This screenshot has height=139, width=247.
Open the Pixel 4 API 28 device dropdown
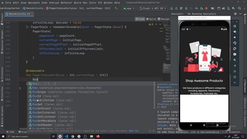coord(152,8)
